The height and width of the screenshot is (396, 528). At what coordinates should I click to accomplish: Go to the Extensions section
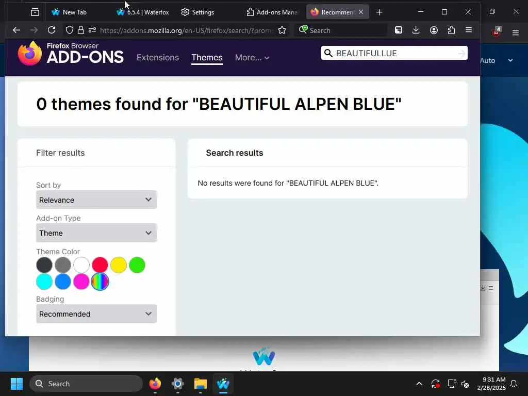coord(158,58)
